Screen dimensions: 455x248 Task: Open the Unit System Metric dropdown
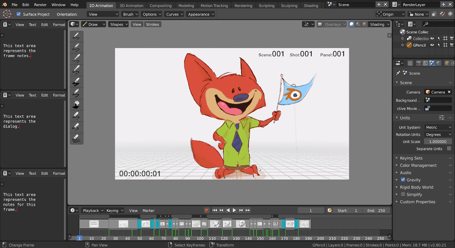438,127
